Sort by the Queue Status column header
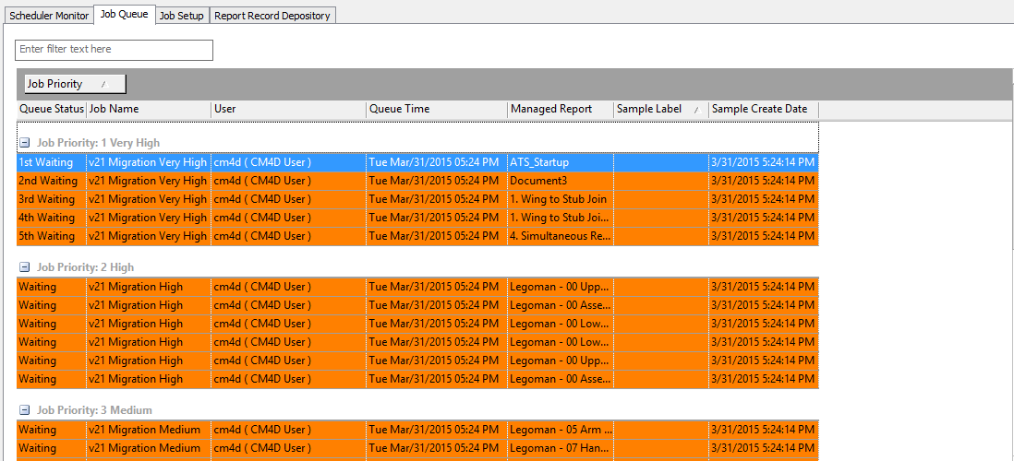1014x461 pixels. tap(52, 109)
